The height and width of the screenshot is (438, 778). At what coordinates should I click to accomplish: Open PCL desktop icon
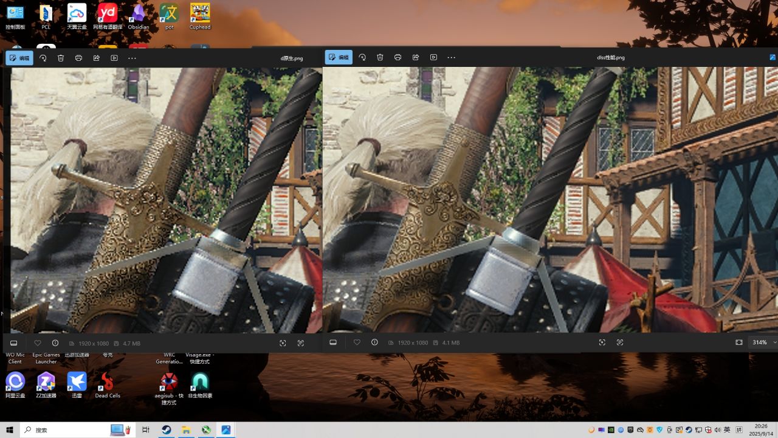(46, 16)
